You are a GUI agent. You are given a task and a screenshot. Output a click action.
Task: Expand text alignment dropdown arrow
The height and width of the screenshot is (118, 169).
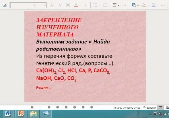[x=118, y=5]
